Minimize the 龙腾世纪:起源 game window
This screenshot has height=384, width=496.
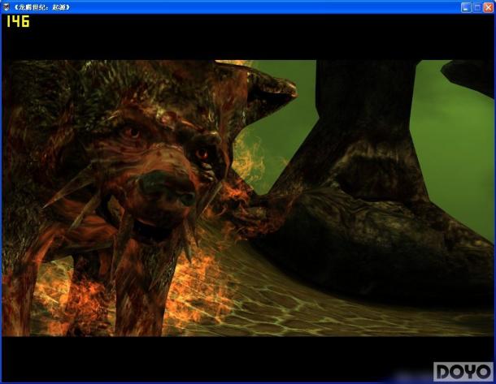coord(466,7)
